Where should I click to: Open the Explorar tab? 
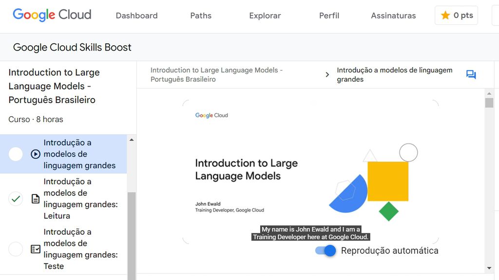(265, 16)
